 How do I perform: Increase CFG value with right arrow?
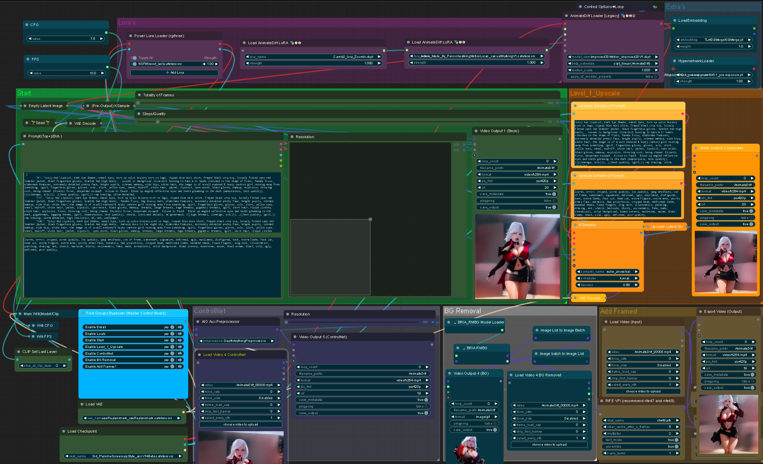[102, 39]
